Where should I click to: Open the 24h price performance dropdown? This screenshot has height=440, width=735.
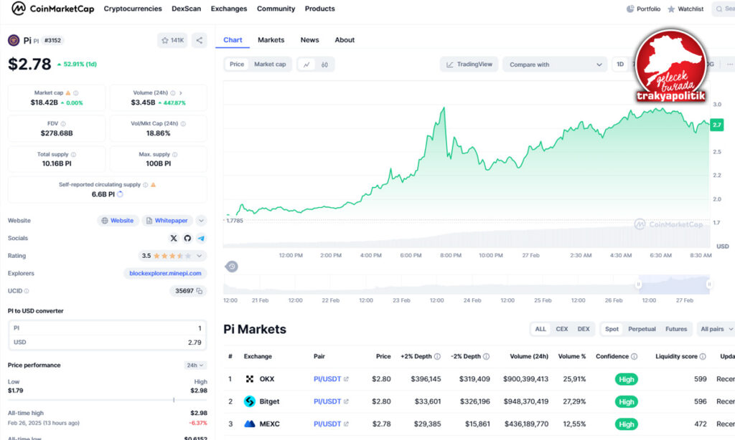tap(195, 365)
